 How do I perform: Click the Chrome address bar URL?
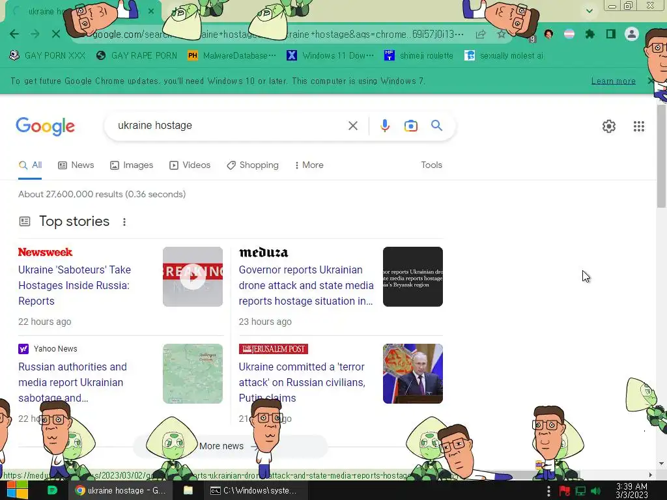coord(277,34)
